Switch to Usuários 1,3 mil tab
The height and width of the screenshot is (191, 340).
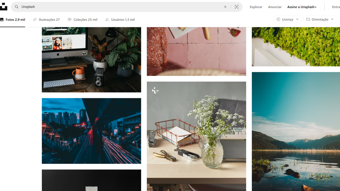coord(120,20)
